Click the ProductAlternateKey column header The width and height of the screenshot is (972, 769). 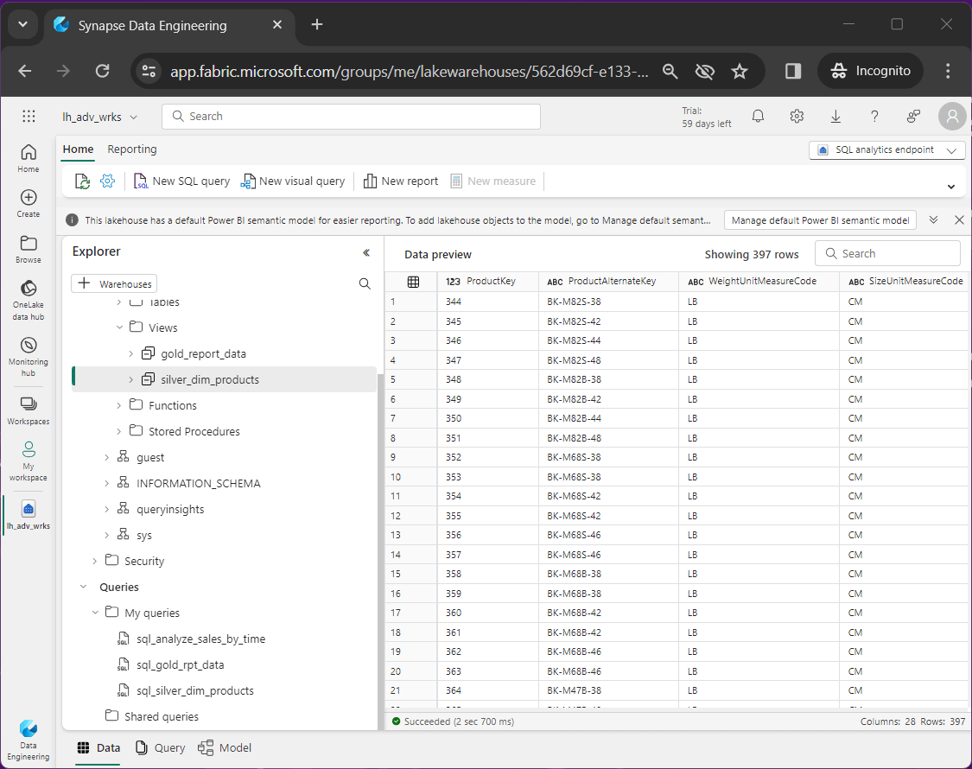click(x=612, y=281)
